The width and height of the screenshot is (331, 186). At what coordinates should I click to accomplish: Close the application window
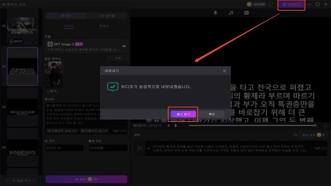326,5
